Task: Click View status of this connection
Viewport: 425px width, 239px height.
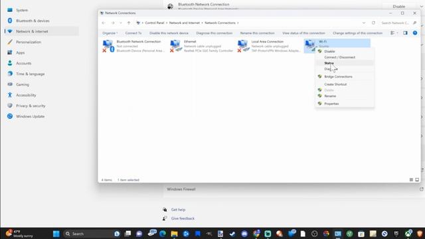Action: coord(304,33)
